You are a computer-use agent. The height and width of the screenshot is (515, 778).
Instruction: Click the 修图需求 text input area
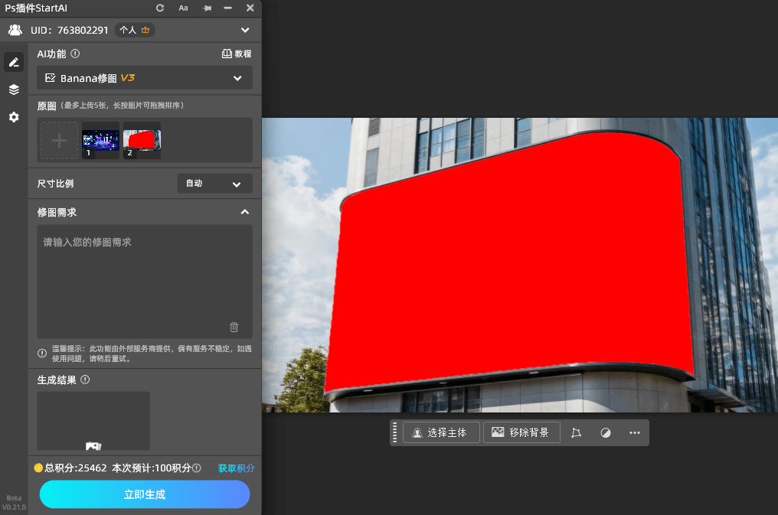pyautogui.click(x=145, y=275)
